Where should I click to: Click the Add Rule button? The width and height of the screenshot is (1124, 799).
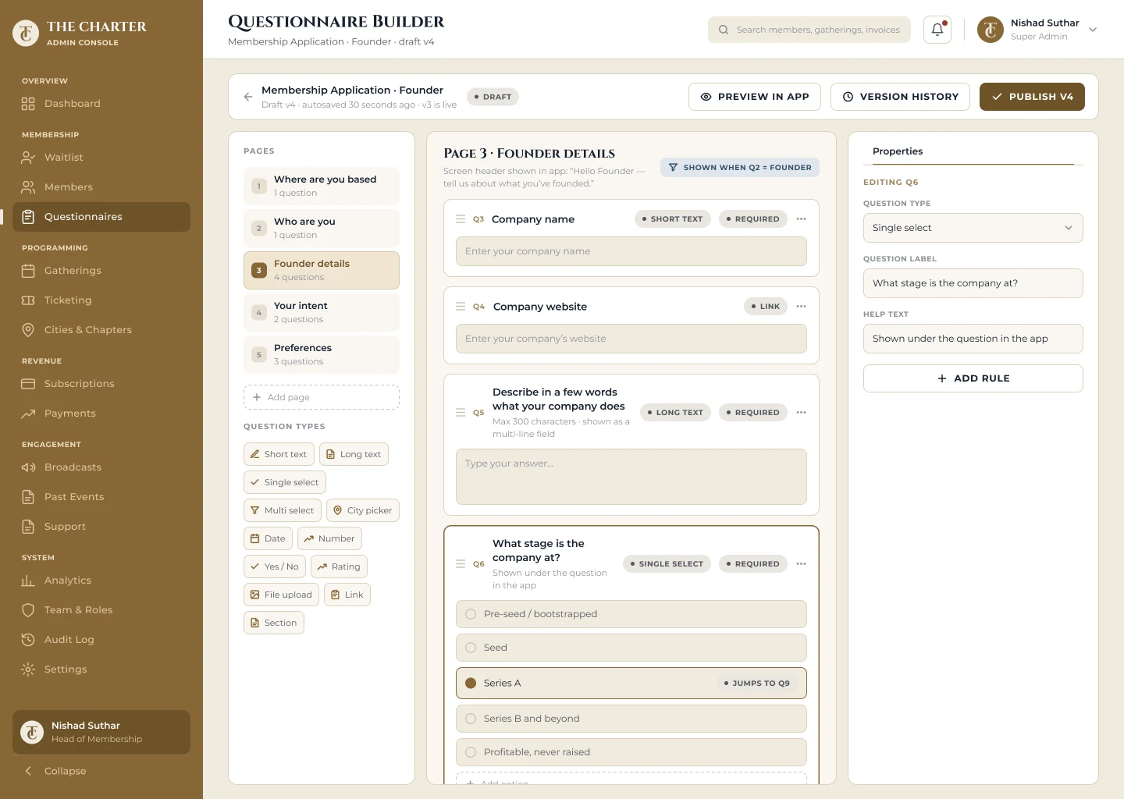coord(973,378)
